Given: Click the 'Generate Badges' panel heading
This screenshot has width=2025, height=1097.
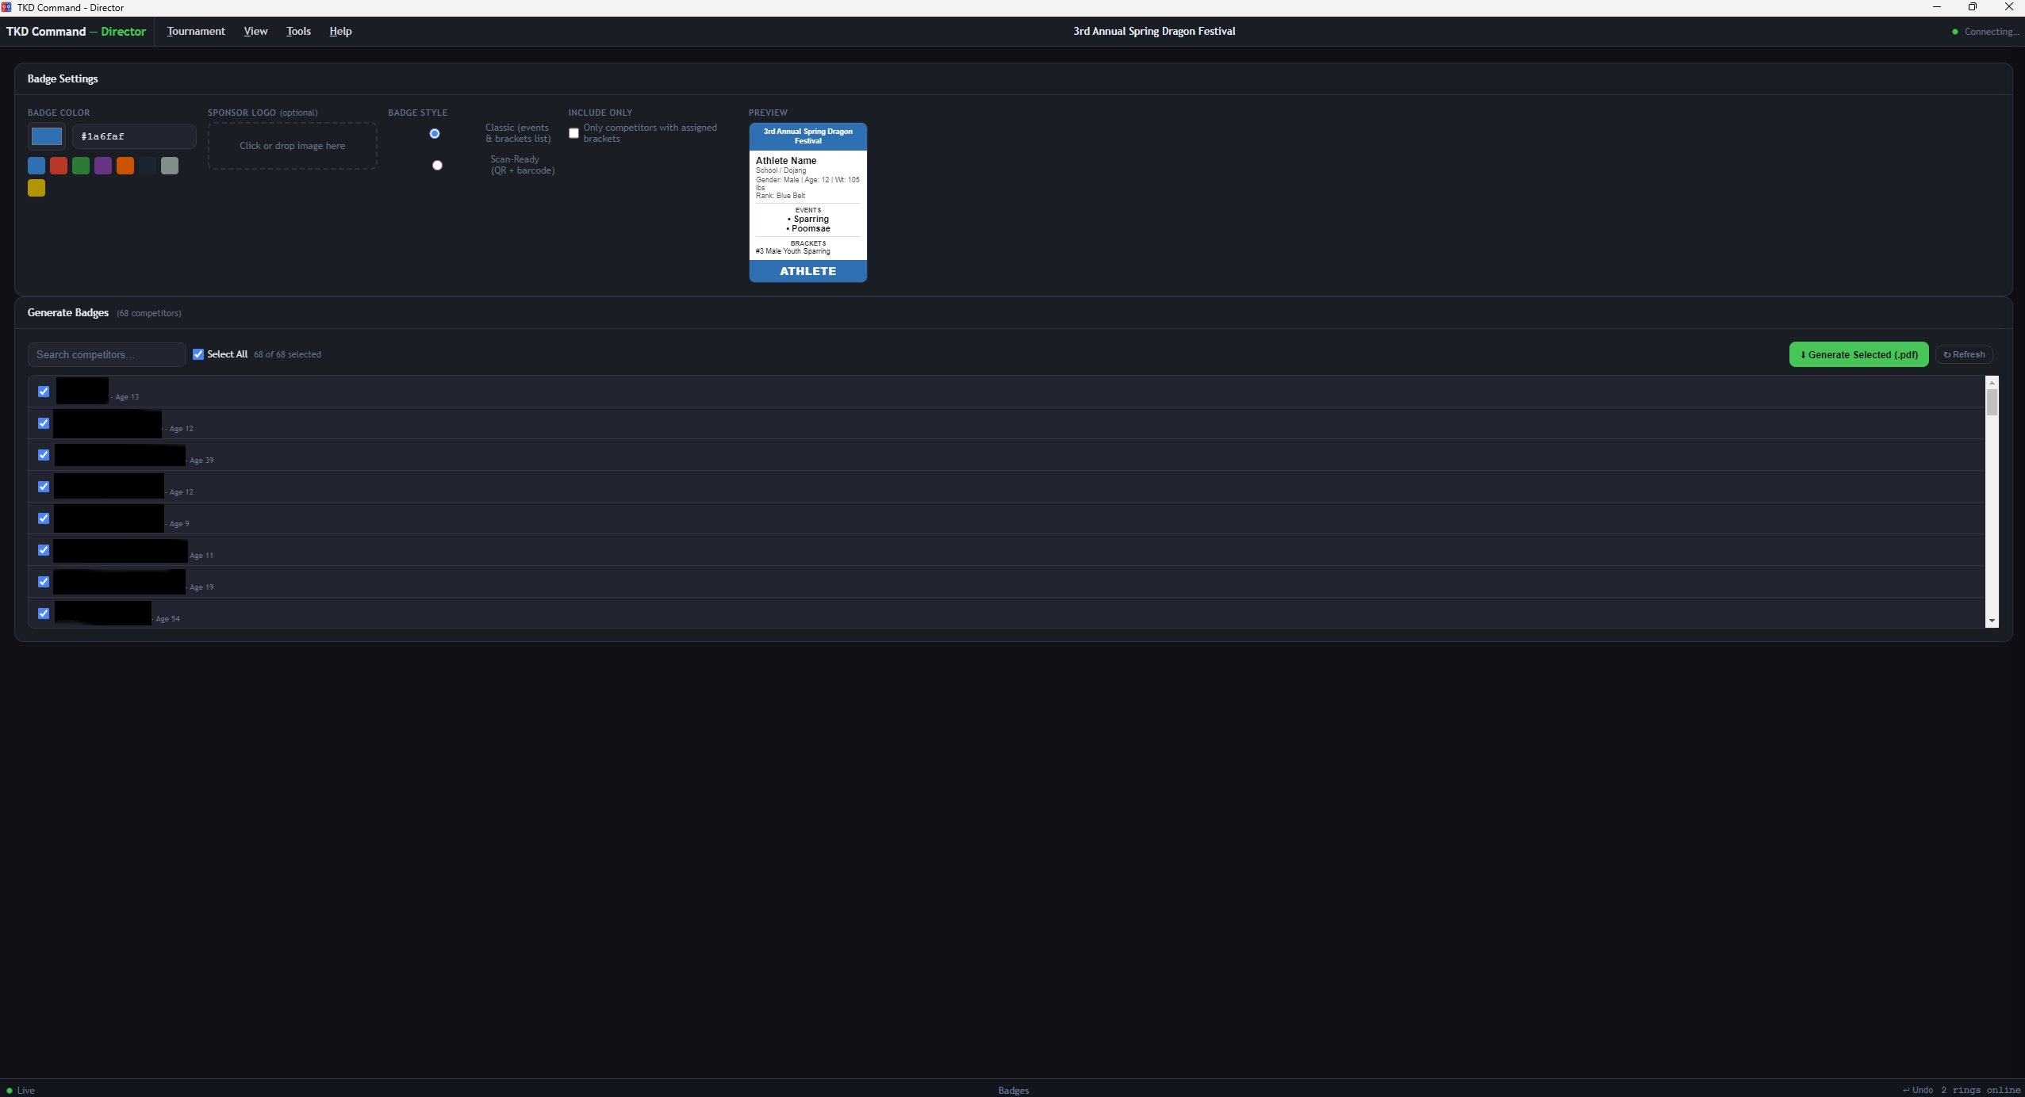Looking at the screenshot, I should 68,312.
